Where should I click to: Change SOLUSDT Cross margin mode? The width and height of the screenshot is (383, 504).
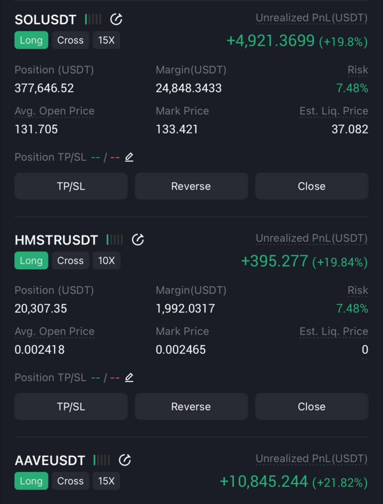pos(70,40)
